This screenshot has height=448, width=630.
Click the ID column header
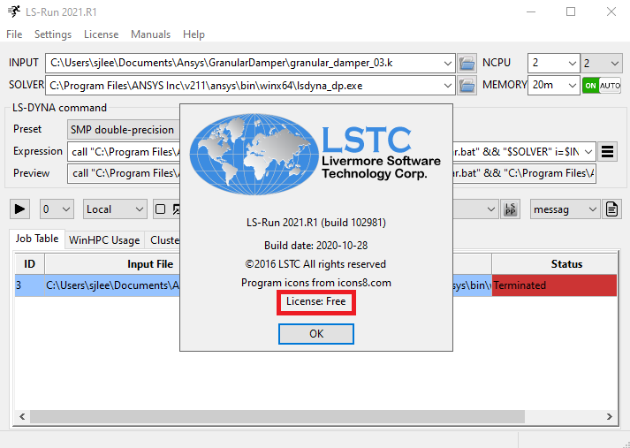pos(29,264)
